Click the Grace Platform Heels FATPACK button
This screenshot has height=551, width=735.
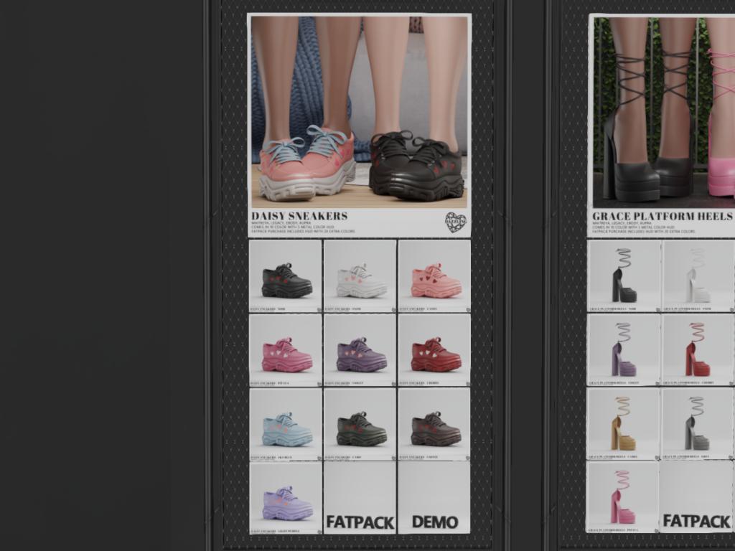(697, 499)
